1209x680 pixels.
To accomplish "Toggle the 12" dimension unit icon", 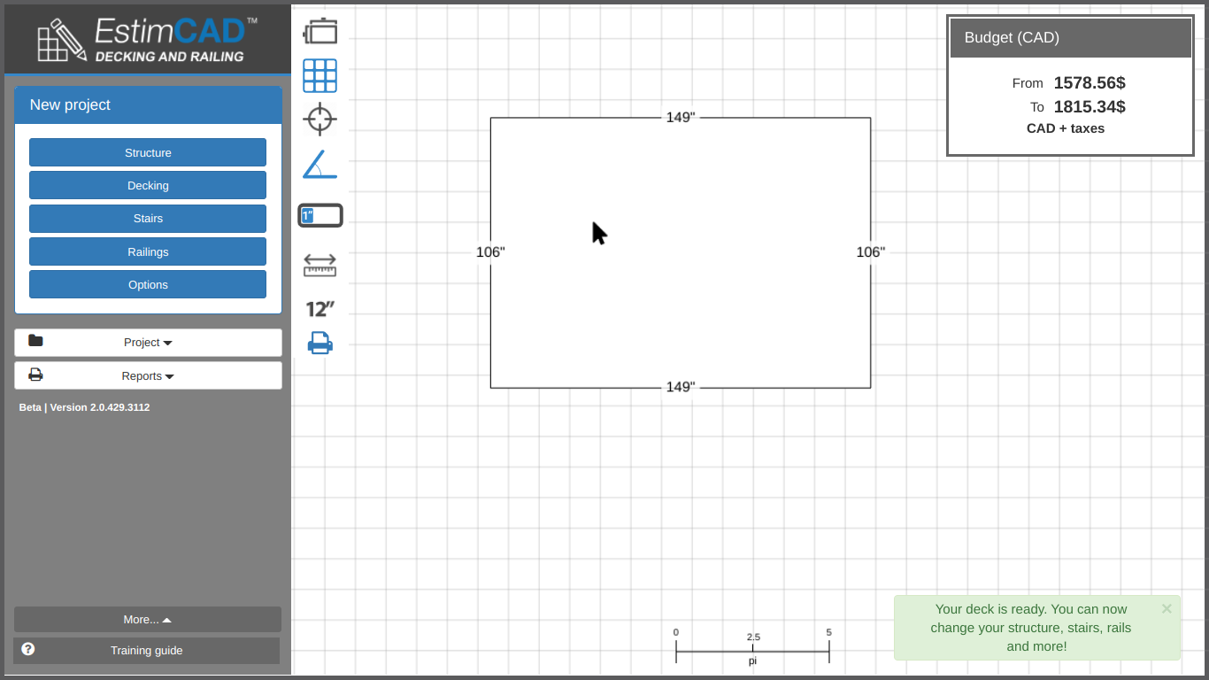I will [x=320, y=309].
